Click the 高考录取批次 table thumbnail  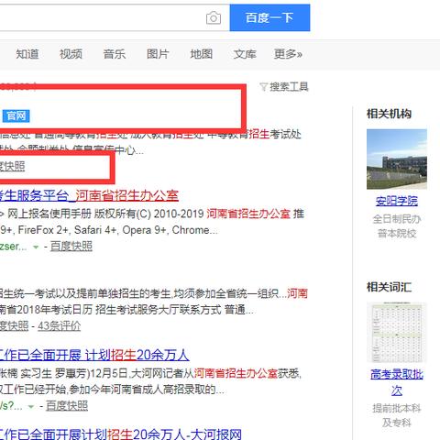point(397,333)
